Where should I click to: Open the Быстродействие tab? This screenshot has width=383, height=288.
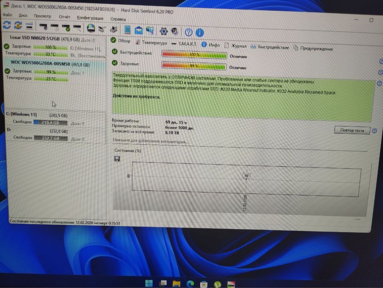270,47
